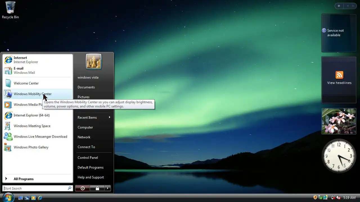Click View headlines in feed gadget
This screenshot has height=202, width=360.
[x=339, y=83]
